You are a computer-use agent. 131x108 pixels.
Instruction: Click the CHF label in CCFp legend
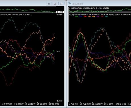click(89, 15)
